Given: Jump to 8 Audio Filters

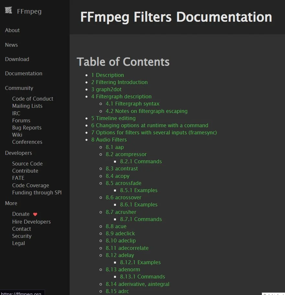Looking at the screenshot, I should tap(109, 140).
